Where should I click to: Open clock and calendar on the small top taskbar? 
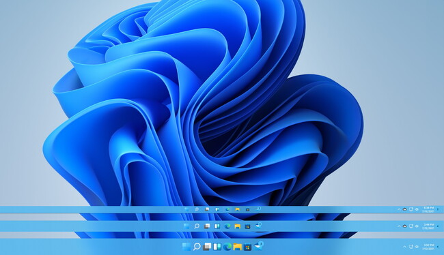click(x=428, y=209)
